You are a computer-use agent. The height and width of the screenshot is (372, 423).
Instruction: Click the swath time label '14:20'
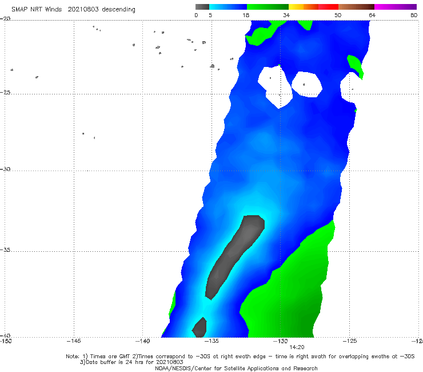click(297, 347)
